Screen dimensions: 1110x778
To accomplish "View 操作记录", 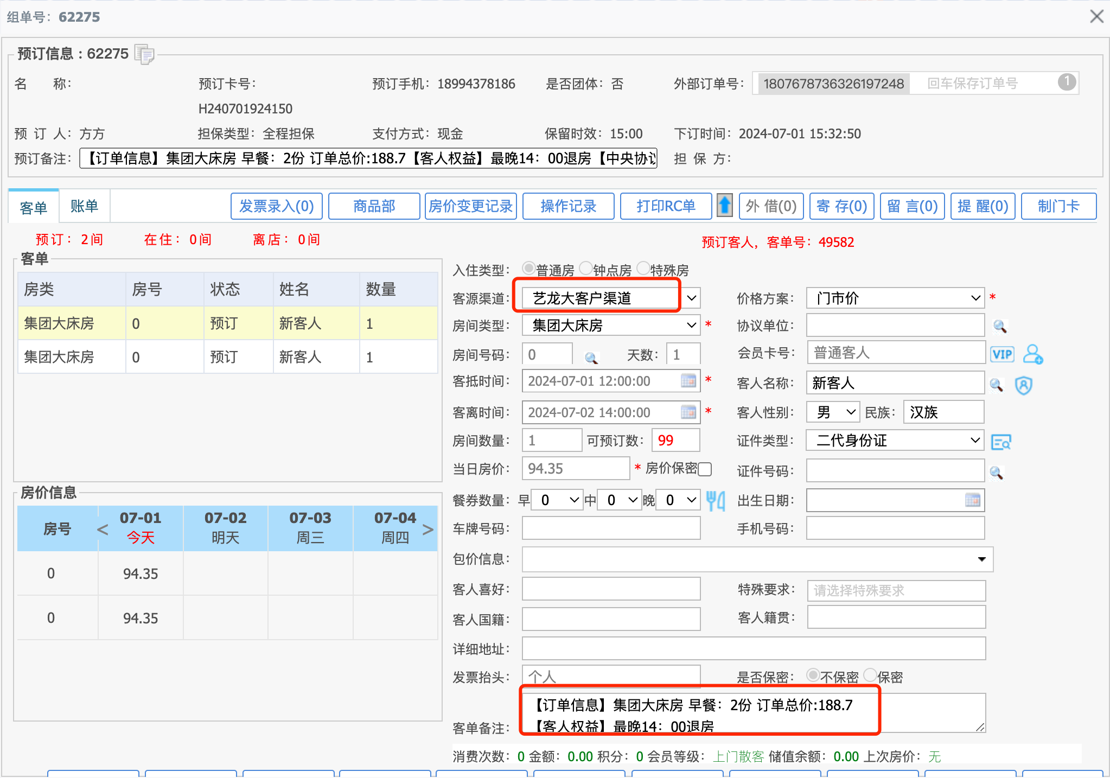I will point(569,206).
